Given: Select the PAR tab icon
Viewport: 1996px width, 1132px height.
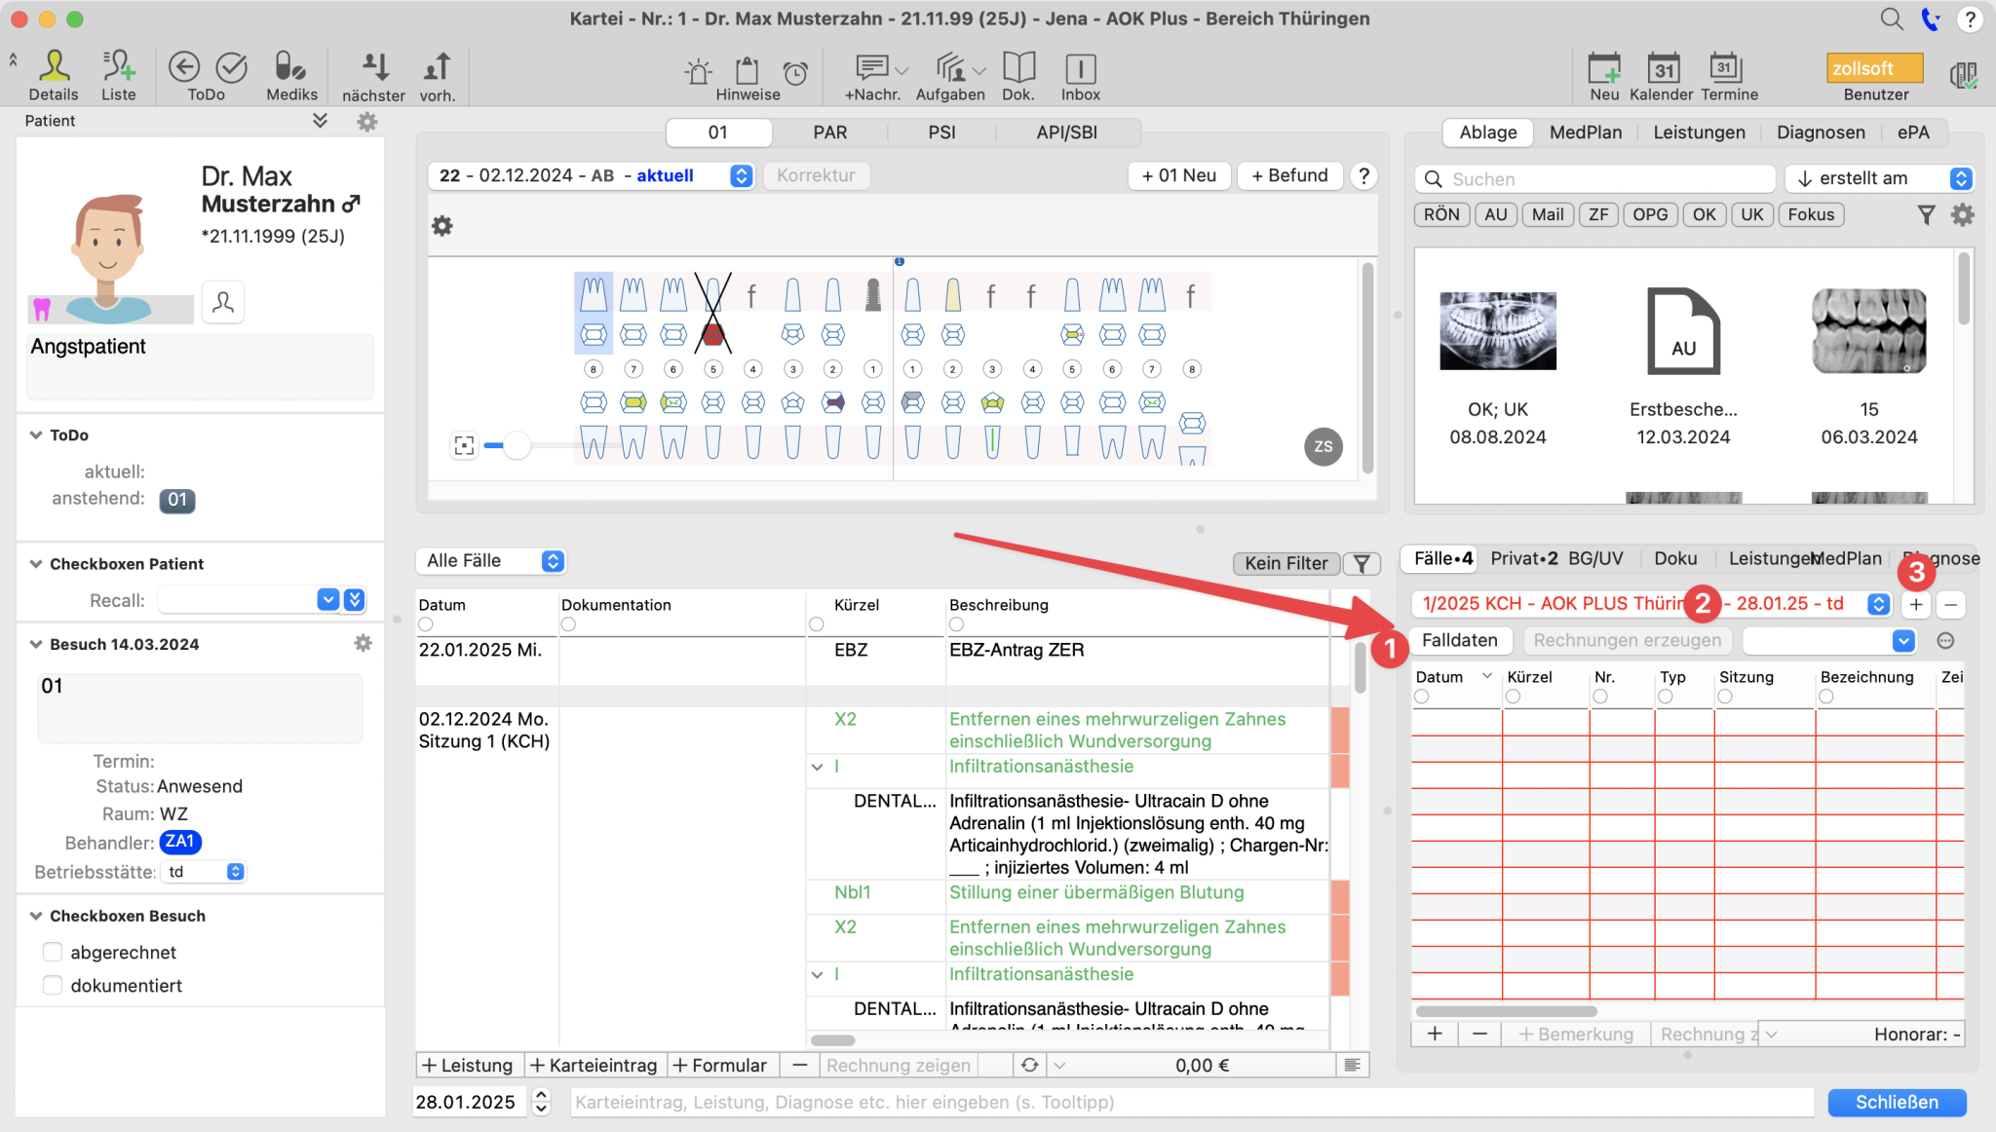Looking at the screenshot, I should click(830, 132).
